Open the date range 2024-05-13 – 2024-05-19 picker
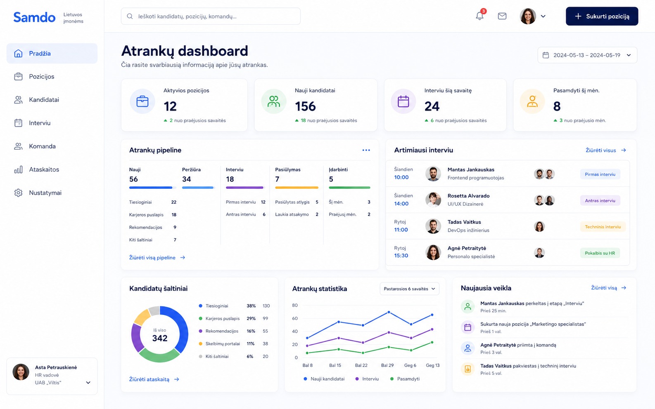 pos(587,55)
